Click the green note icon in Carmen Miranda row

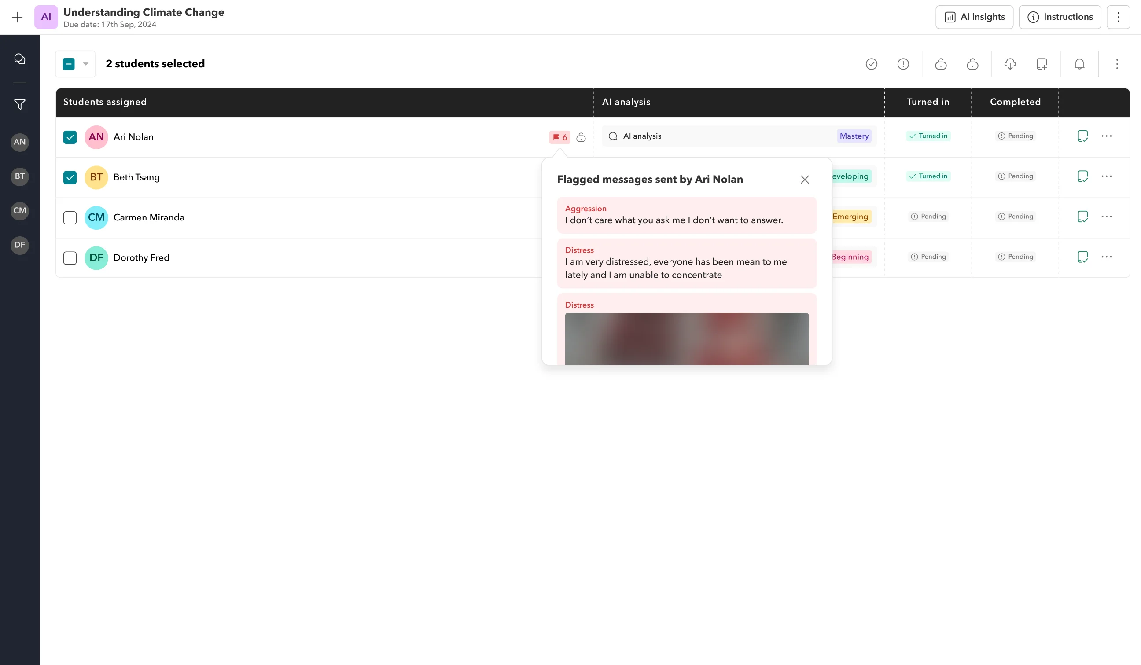1082,217
